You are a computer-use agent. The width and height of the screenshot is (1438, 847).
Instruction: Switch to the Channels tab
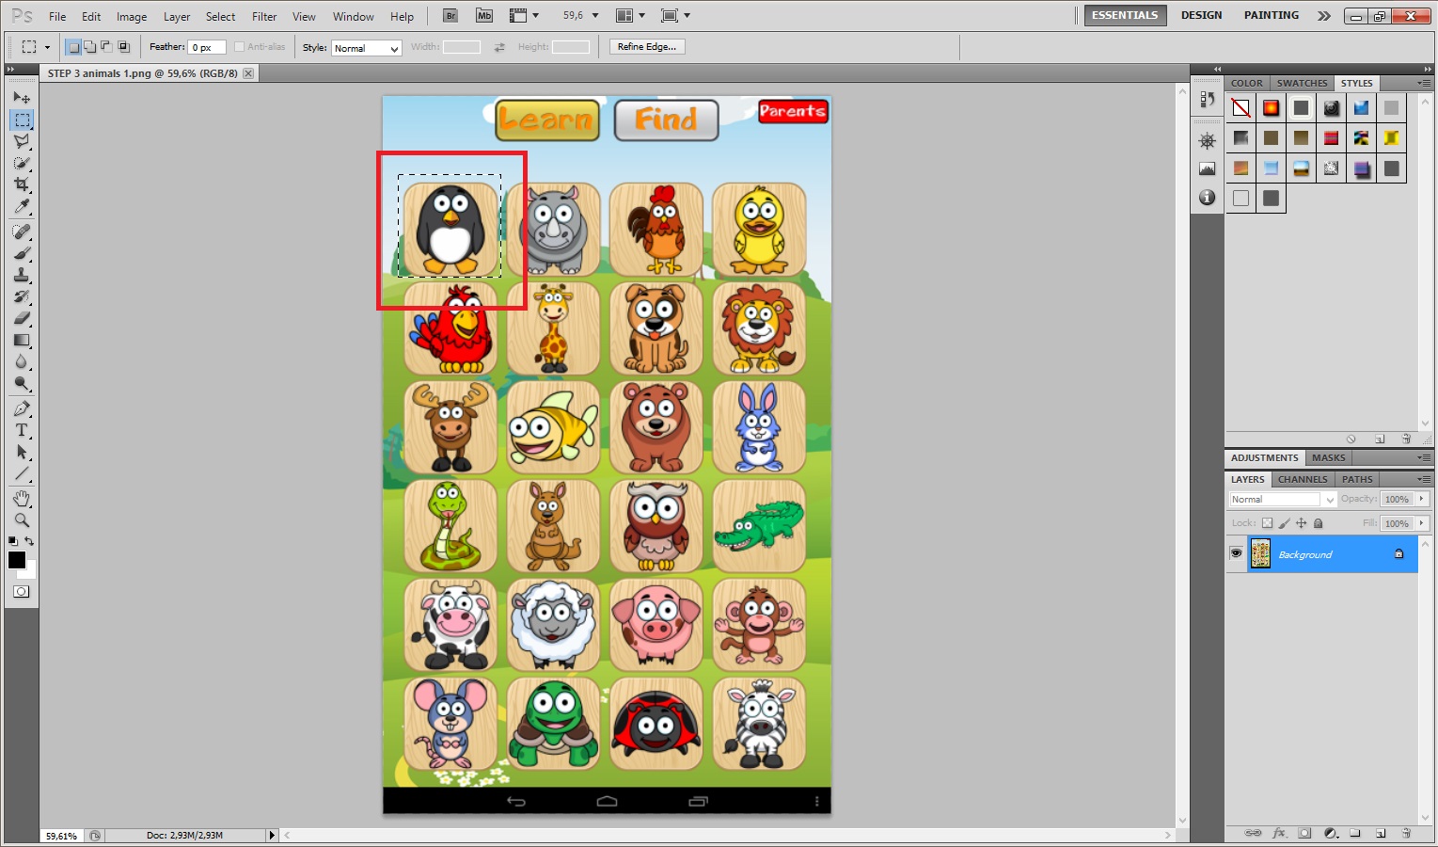click(1303, 479)
